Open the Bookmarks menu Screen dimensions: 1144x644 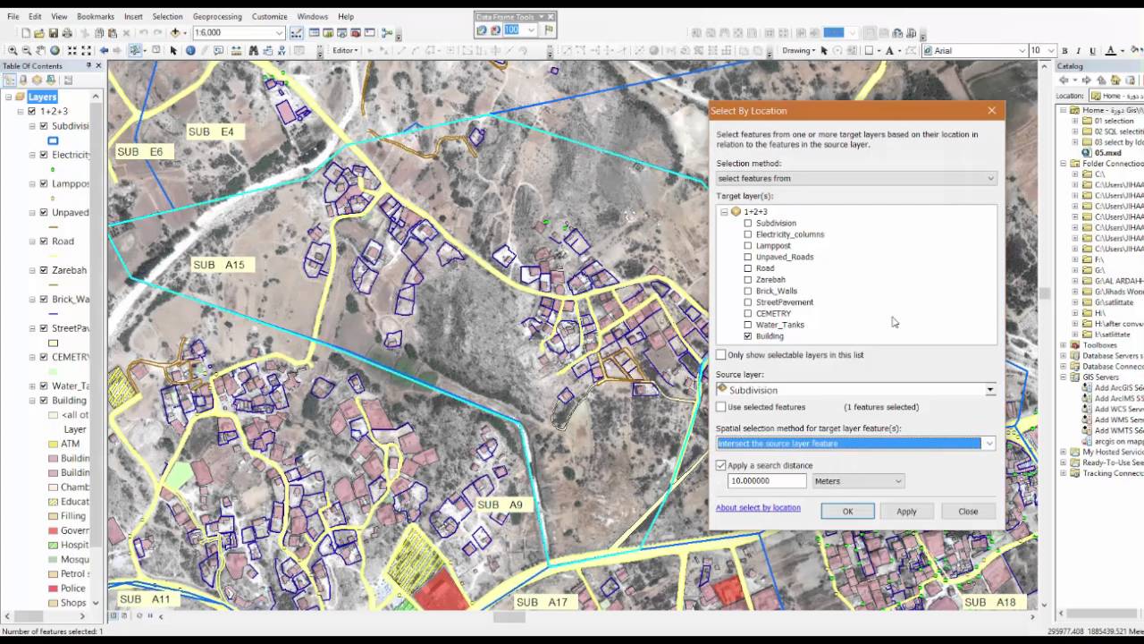pyautogui.click(x=96, y=16)
